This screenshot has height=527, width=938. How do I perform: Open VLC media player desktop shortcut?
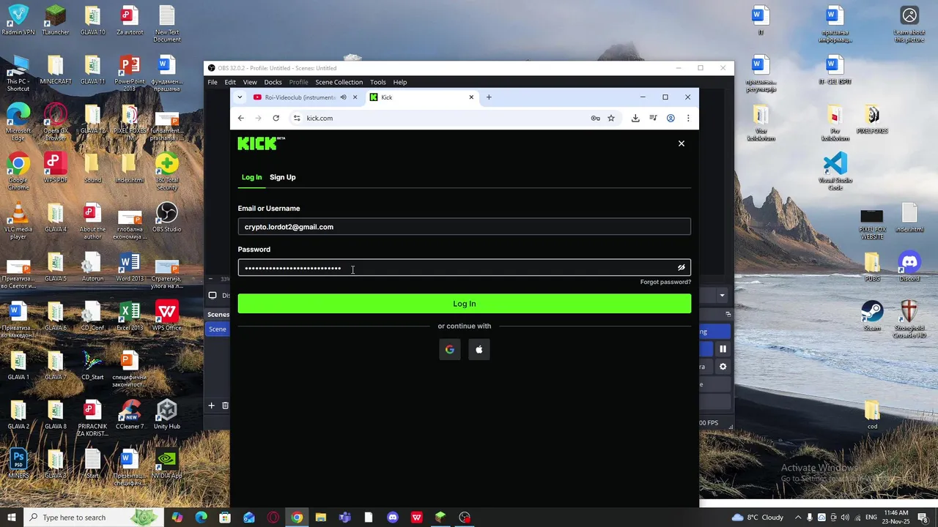point(18,221)
